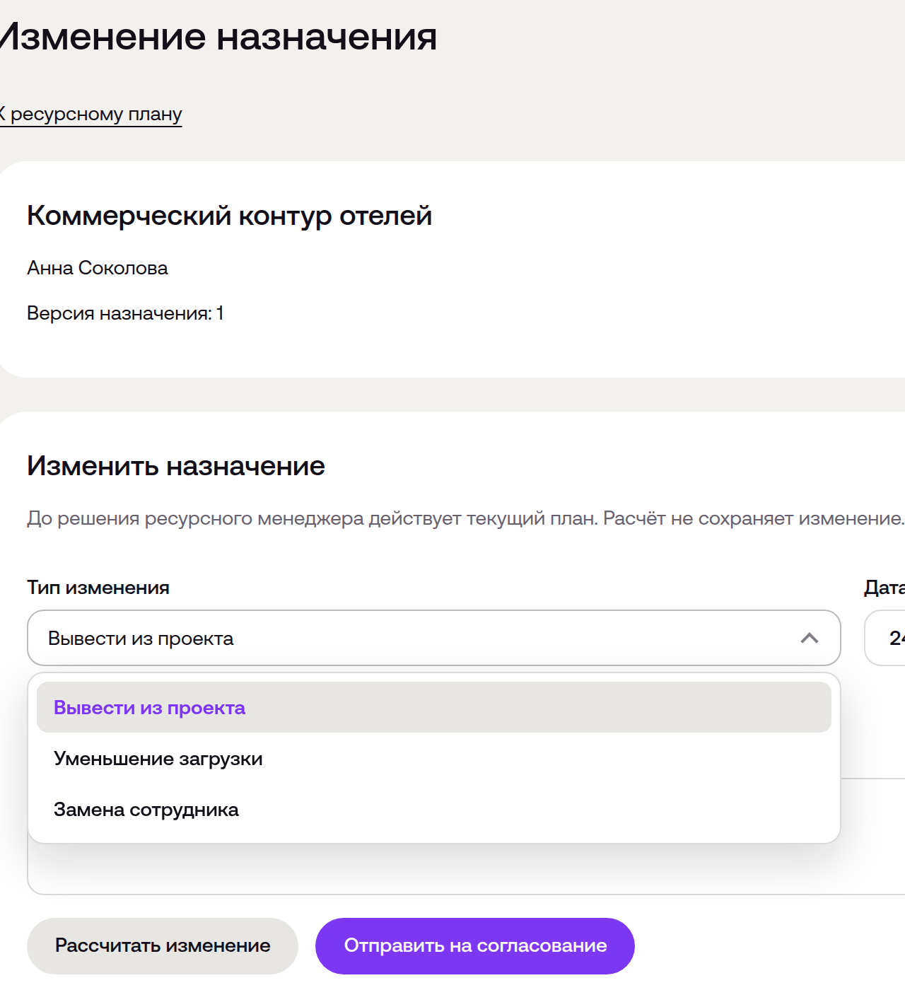Collapse the "Тип изменения" dropdown chevron
Screen dimensions: 905x990
(x=810, y=638)
